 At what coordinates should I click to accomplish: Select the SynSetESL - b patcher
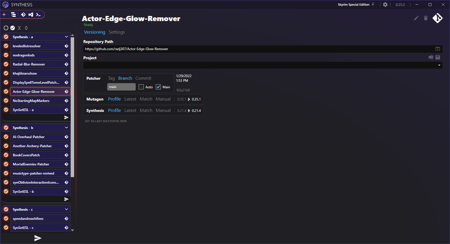(40, 192)
